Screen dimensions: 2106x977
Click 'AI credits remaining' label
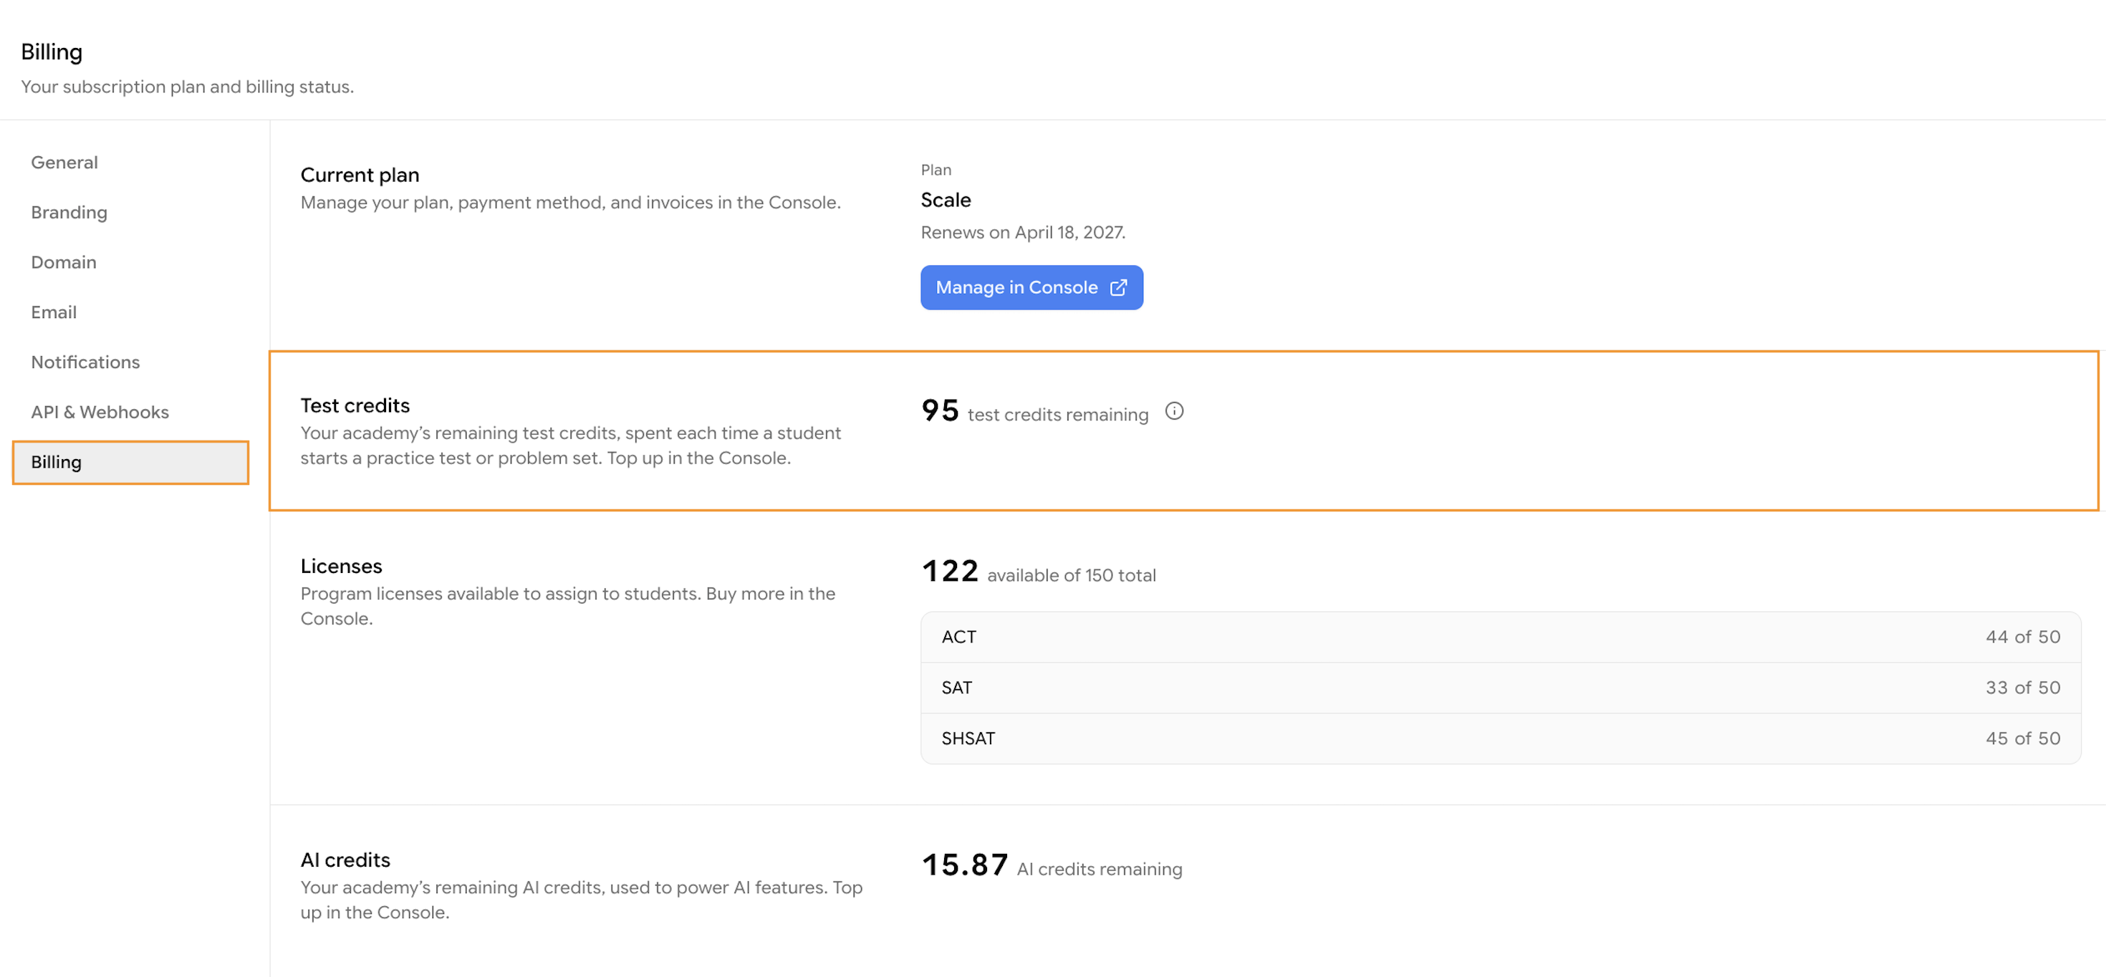pyautogui.click(x=1100, y=870)
